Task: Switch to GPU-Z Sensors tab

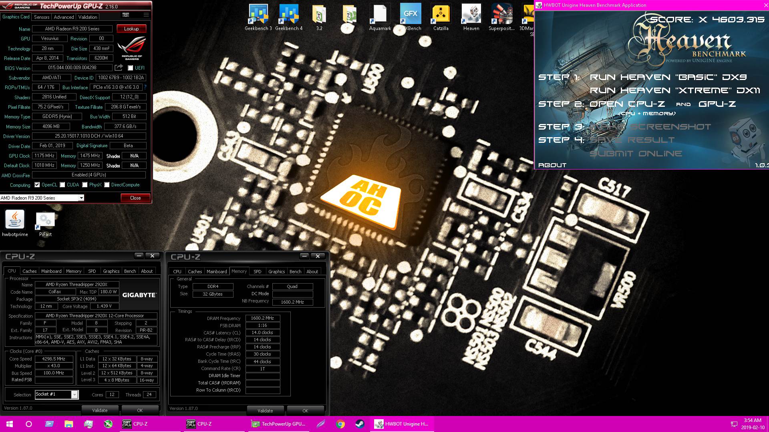Action: (42, 17)
